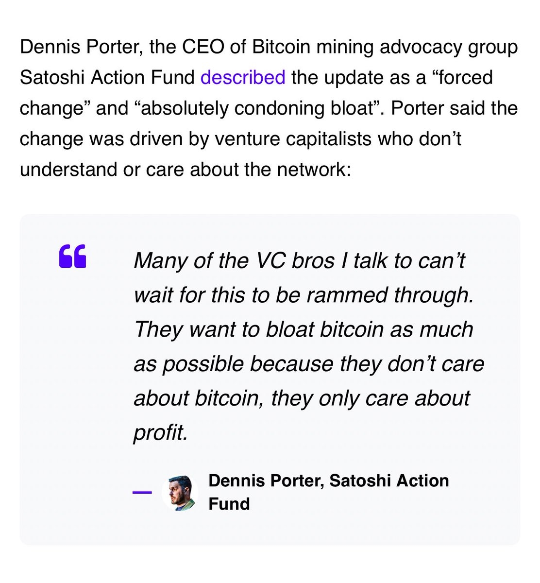Click the purple quotation mark icon
540x583 pixels.
coord(72,257)
